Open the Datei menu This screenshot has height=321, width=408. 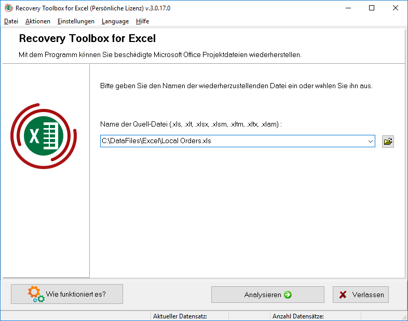point(11,21)
